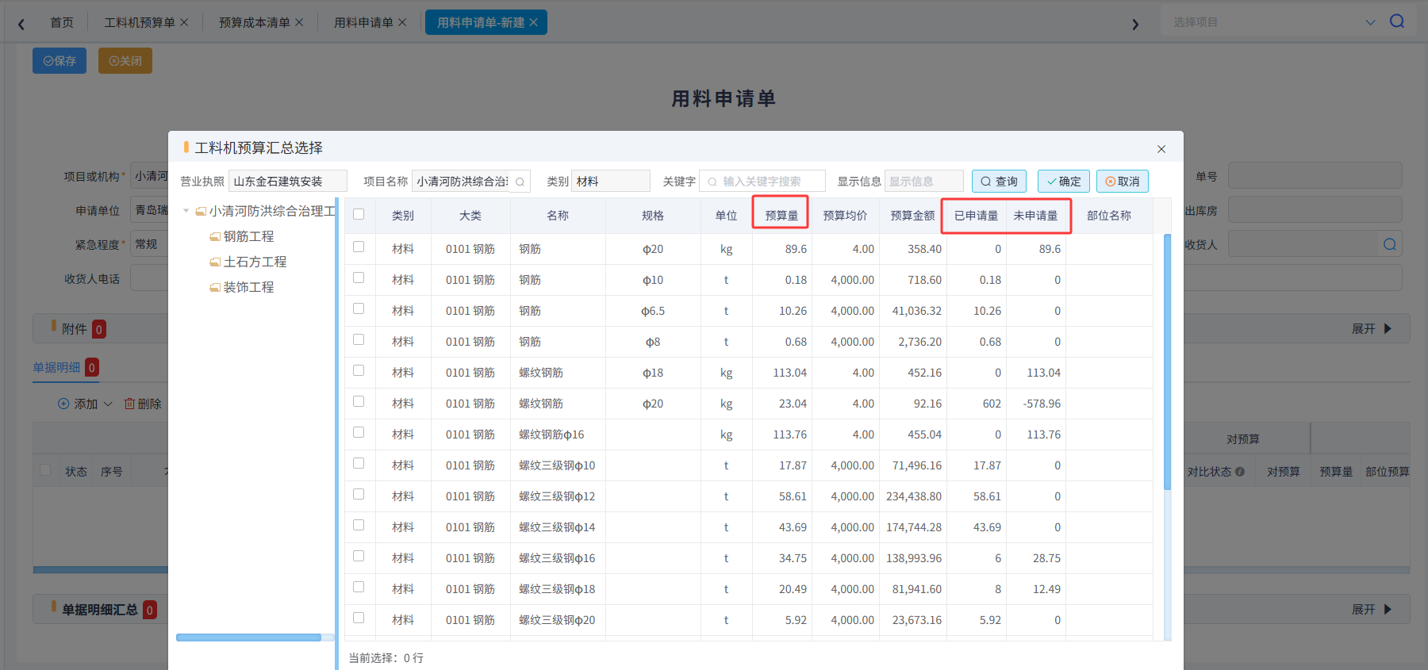
Task: Click the 小清河防洪综合治理 root folder icon
Action: [x=201, y=211]
